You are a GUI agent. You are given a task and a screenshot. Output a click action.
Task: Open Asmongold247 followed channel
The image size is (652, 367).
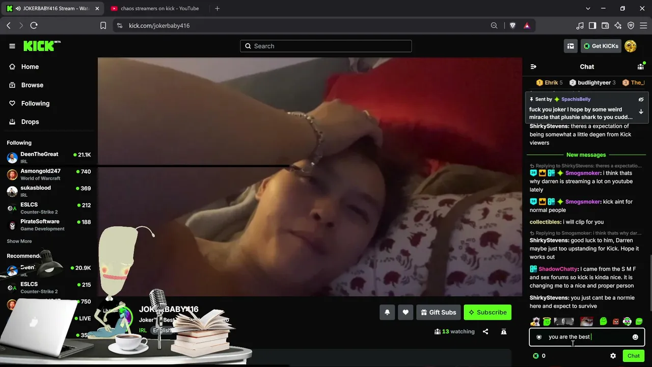pos(49,174)
